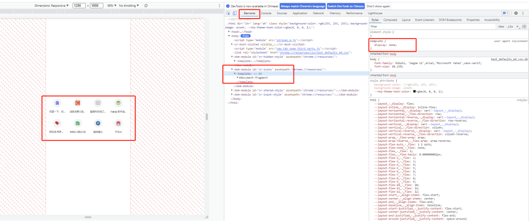This screenshot has height=221, width=529.
Task: Click the issues counter badge showing 1
Action: click(x=505, y=13)
